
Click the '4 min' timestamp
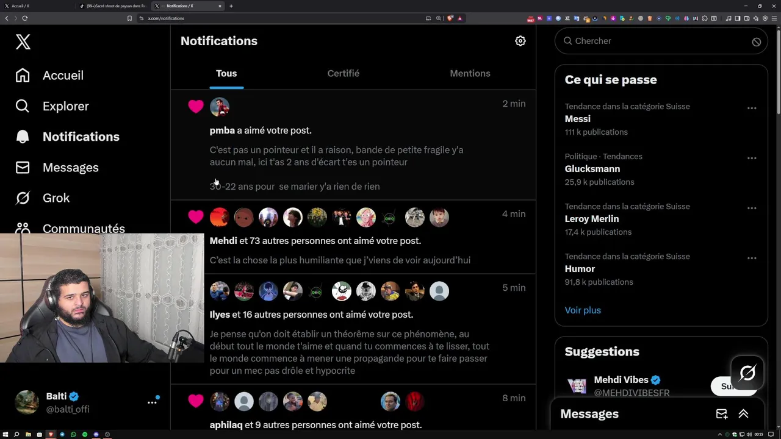[514, 214]
